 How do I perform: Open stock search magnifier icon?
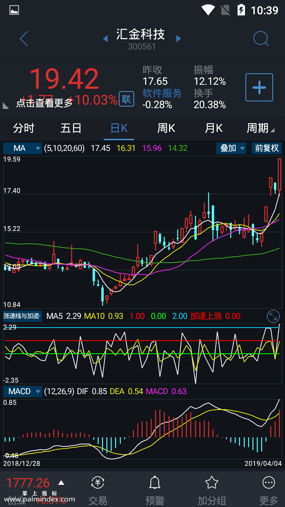pos(261,38)
